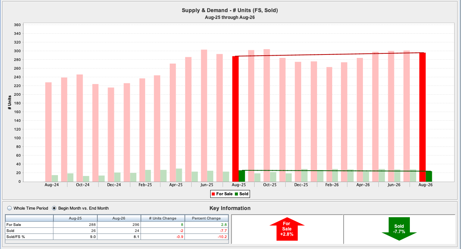Select Begin Month vs. End Month option

click(54, 208)
